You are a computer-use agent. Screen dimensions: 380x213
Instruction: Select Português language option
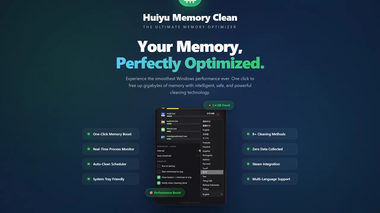coord(212,155)
